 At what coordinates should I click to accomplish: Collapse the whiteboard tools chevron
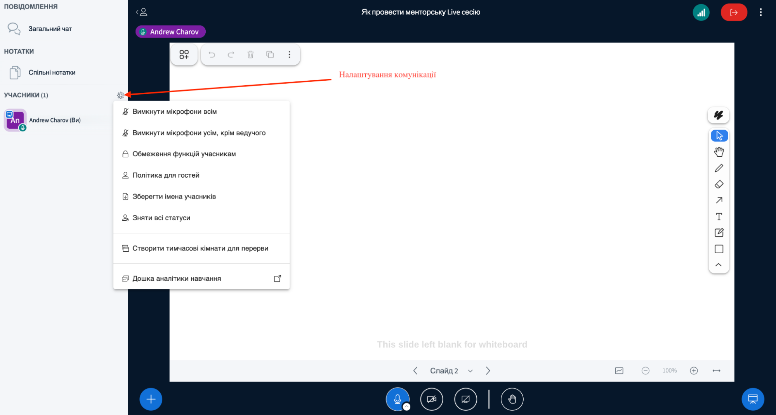coord(718,265)
